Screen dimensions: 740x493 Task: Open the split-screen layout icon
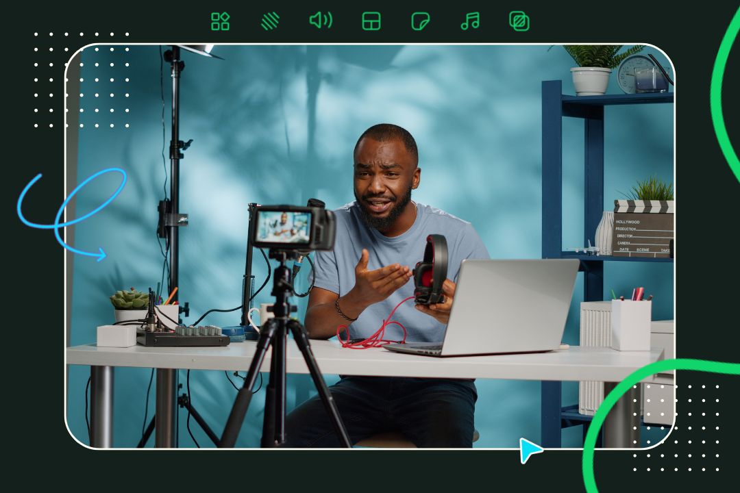pos(371,21)
